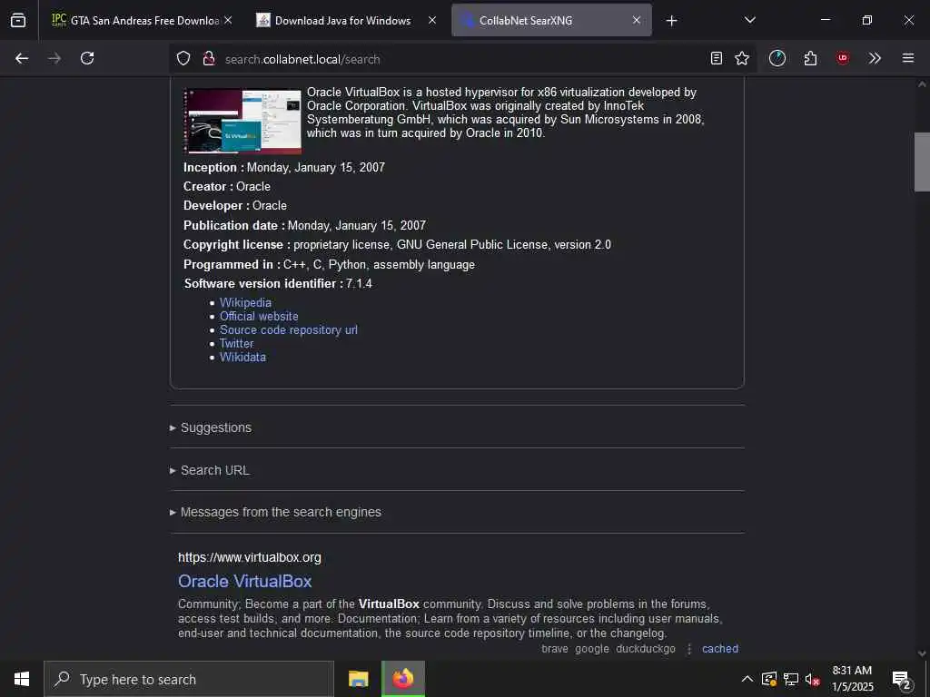The width and height of the screenshot is (930, 697).
Task: Click the muted volume tray icon
Action: pos(812,679)
